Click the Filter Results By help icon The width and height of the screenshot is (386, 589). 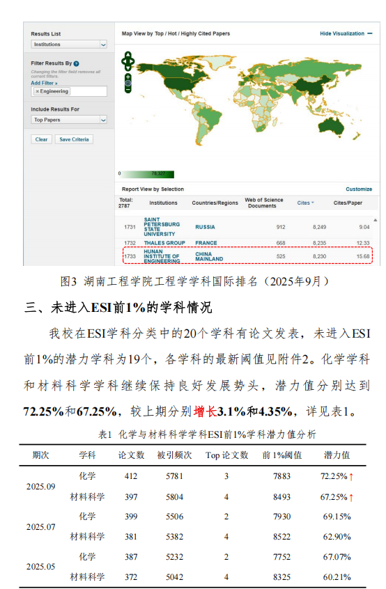point(77,63)
